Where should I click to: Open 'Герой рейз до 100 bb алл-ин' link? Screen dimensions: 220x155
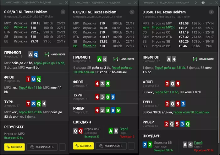click(103, 70)
